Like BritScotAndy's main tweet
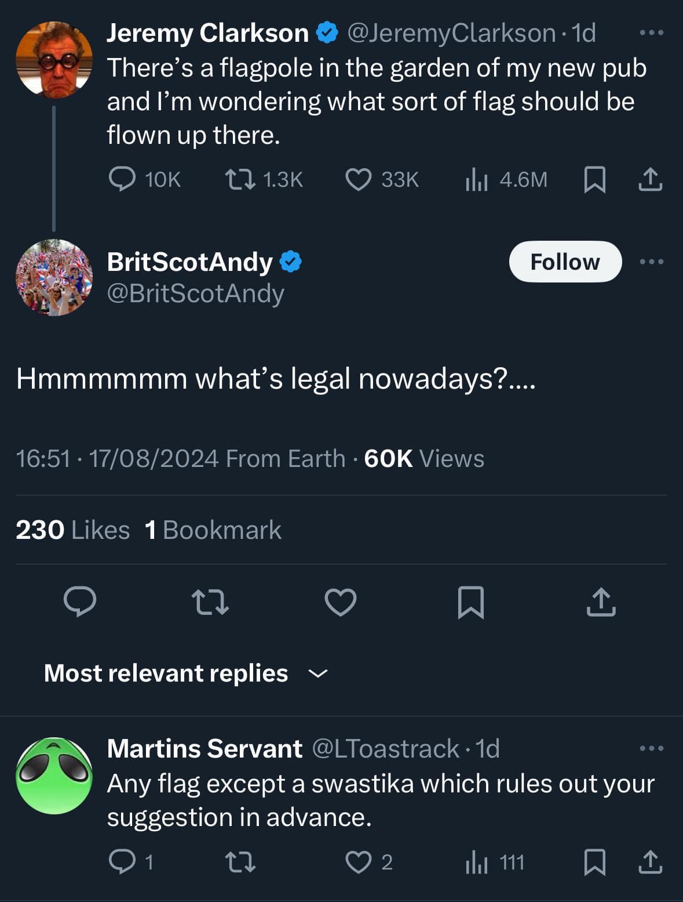The width and height of the screenshot is (683, 902). pyautogui.click(x=341, y=602)
